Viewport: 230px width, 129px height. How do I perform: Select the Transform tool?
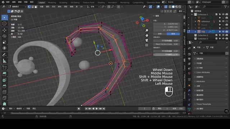tap(4, 48)
